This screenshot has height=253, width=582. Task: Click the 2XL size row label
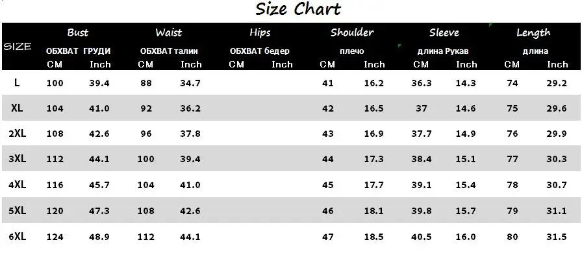coord(18,134)
